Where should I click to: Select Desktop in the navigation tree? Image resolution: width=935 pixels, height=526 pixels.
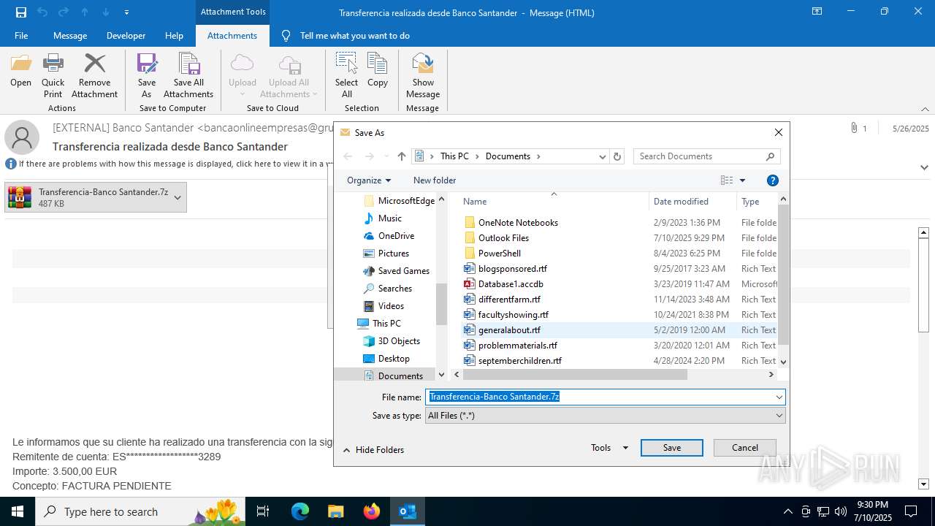coord(394,359)
